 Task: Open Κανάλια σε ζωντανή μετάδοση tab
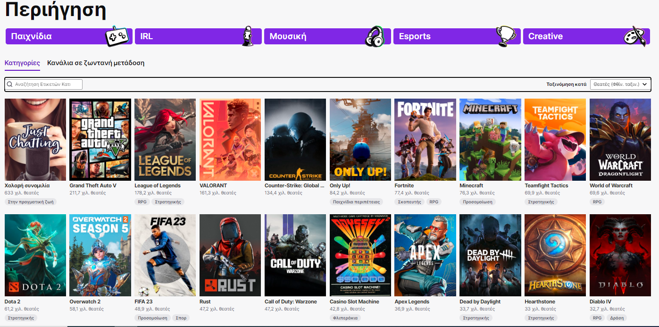[96, 63]
